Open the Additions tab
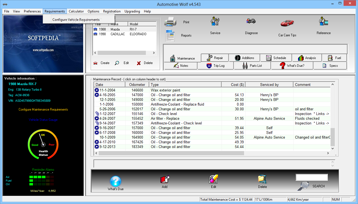This screenshot has width=358, height=204. (244, 58)
